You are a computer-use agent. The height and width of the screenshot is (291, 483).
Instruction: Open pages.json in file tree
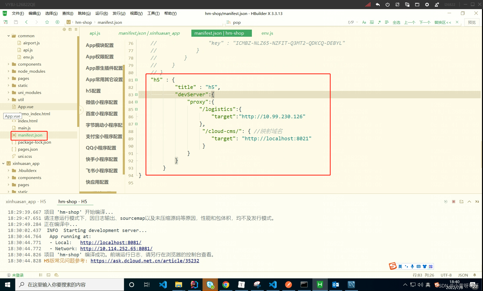pos(28,149)
